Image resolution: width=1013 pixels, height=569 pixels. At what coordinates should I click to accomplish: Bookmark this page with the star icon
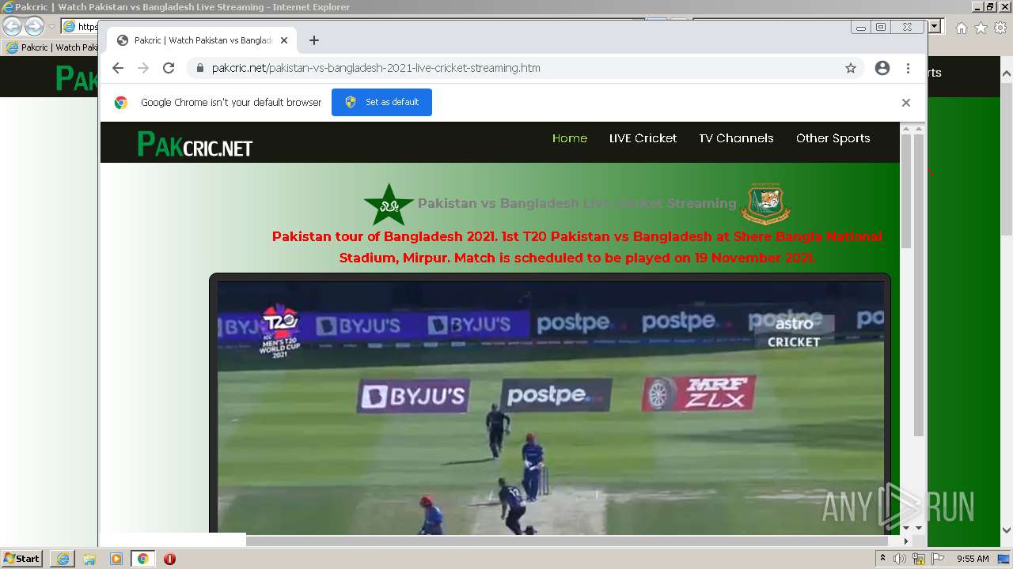[851, 68]
